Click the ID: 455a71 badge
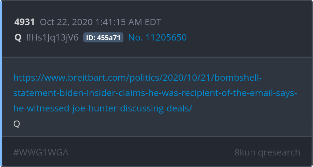313x167 pixels. (x=103, y=37)
